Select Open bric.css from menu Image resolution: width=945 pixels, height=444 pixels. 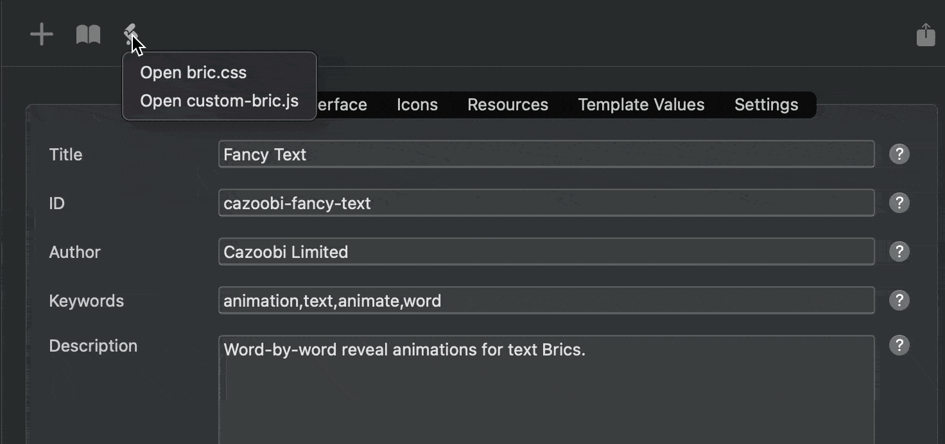(x=193, y=73)
